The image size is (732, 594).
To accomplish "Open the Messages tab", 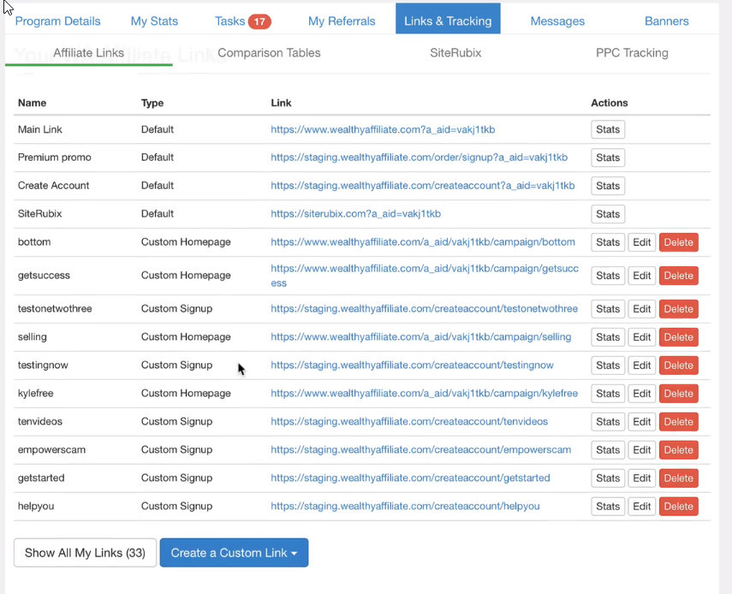I will click(557, 21).
